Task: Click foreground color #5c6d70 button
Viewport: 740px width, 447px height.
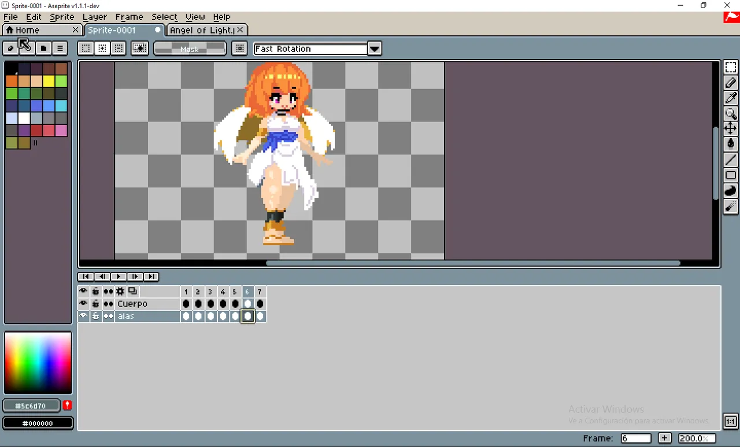Action: [32, 405]
